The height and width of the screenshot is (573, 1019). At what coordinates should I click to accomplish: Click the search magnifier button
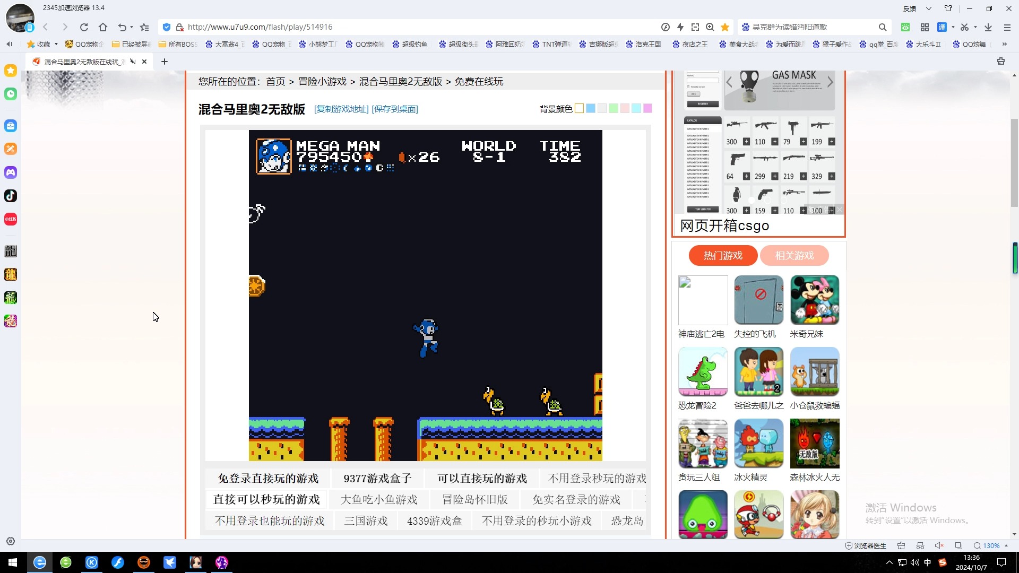pos(883,27)
